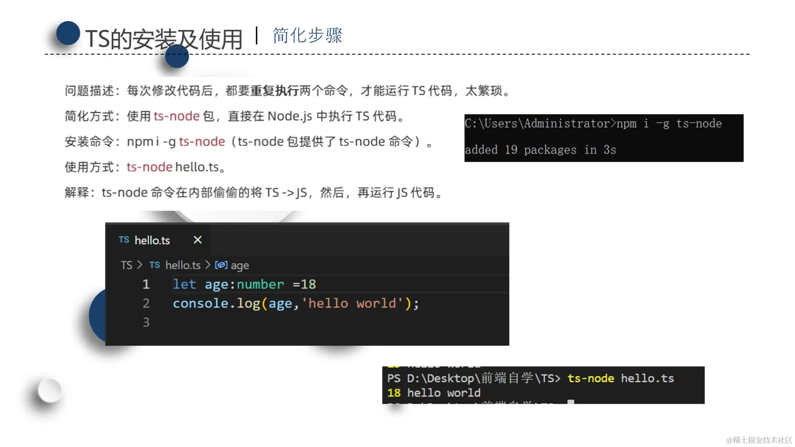
Task: Click the white circle at the bottom left
Action: 50,391
